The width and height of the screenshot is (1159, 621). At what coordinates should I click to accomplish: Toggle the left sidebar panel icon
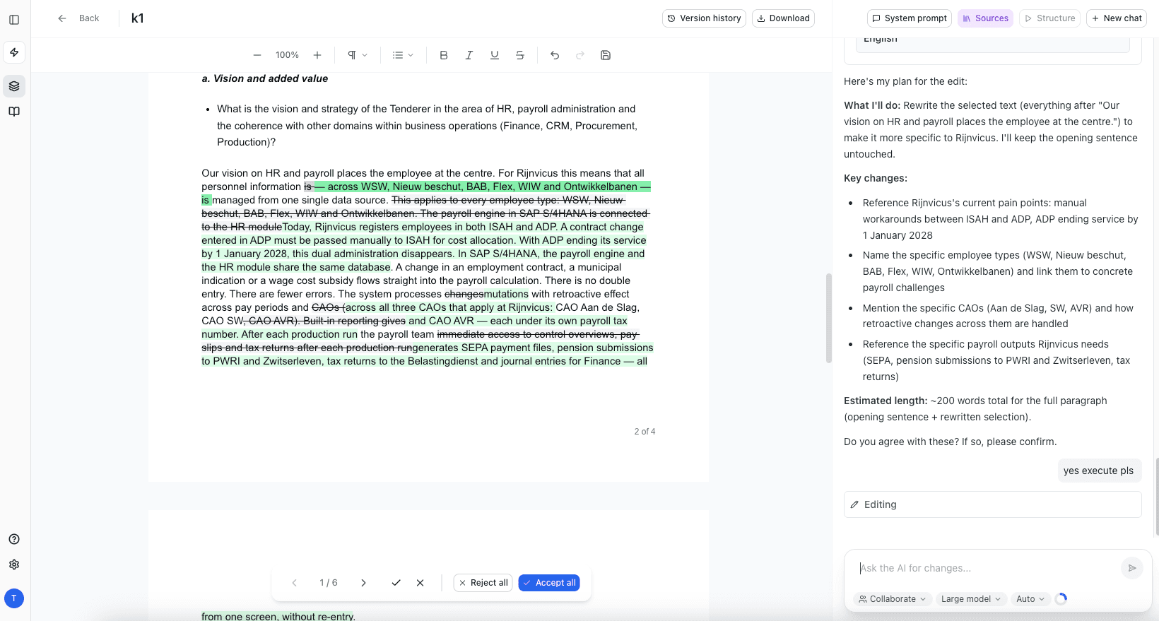14,20
